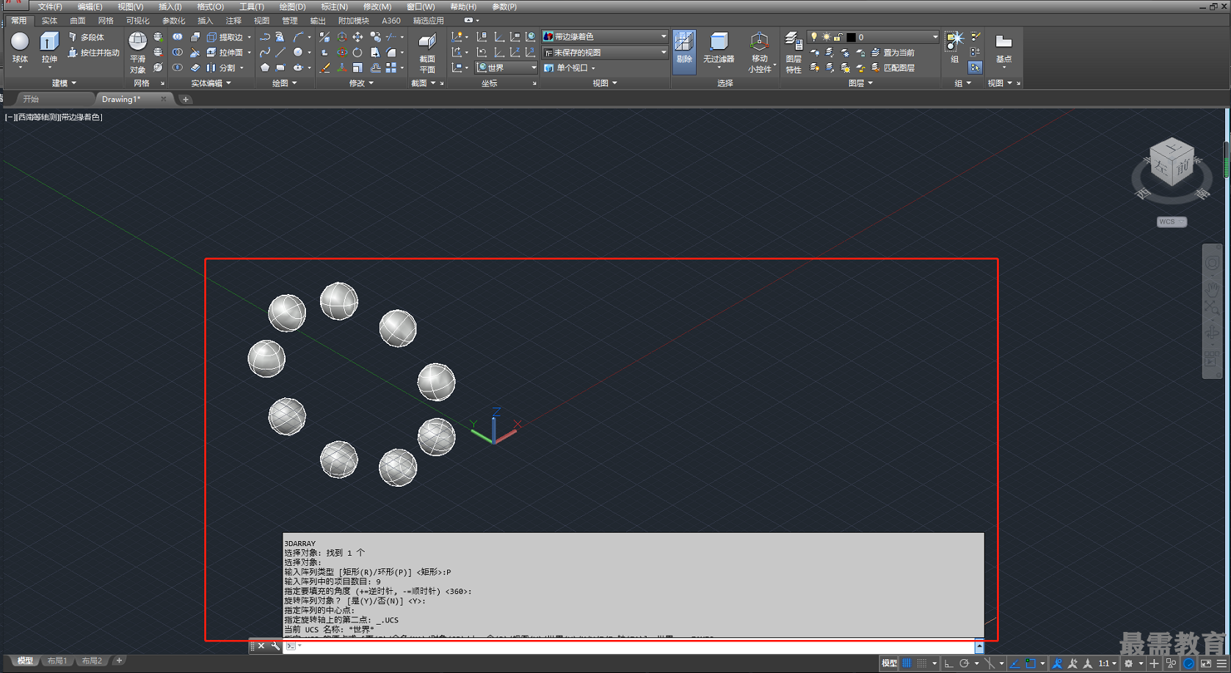
Task: Toggle grid display in the status bar
Action: tap(907, 663)
